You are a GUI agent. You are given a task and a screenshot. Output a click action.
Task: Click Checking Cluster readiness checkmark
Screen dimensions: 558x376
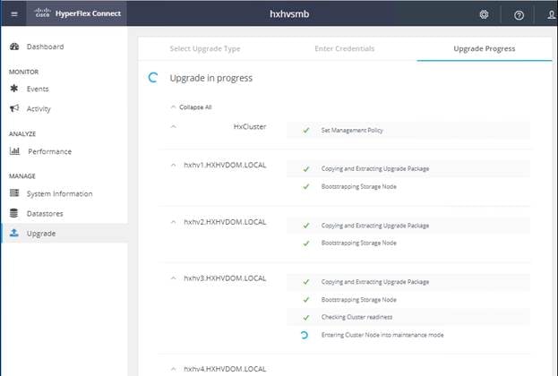tap(306, 317)
